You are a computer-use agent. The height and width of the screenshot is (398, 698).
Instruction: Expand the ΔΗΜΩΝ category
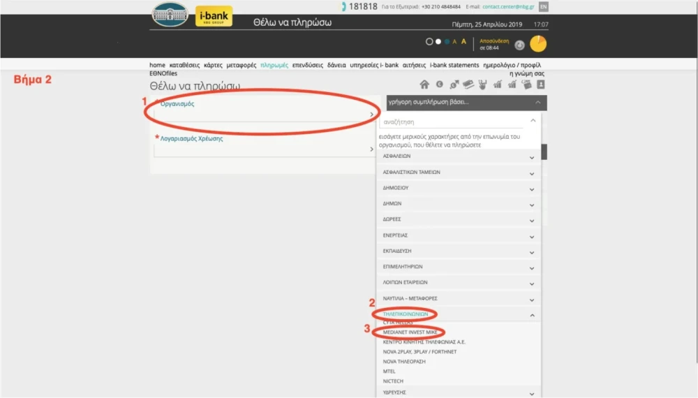click(x=459, y=203)
